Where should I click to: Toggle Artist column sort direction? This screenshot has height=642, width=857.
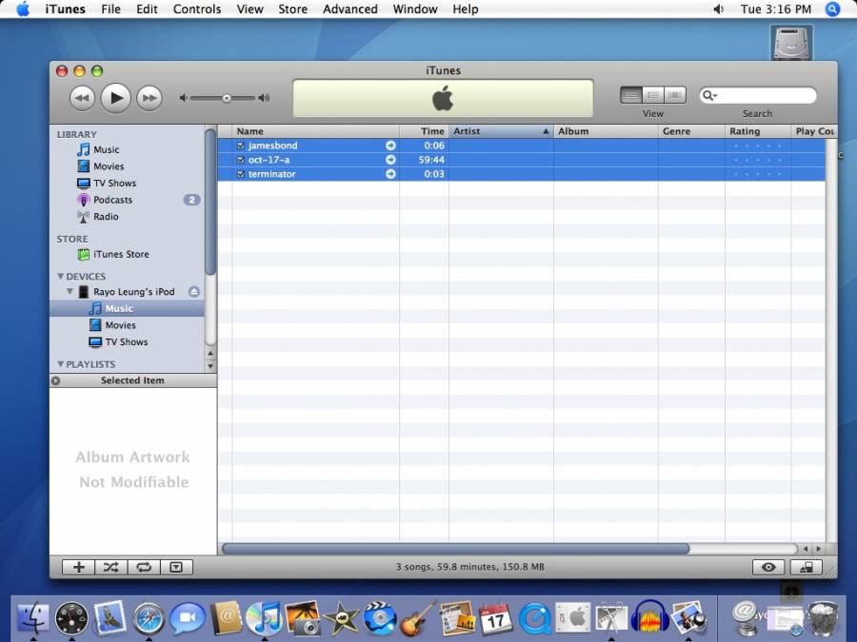[501, 131]
